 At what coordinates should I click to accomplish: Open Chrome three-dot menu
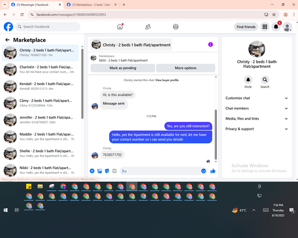click(294, 14)
